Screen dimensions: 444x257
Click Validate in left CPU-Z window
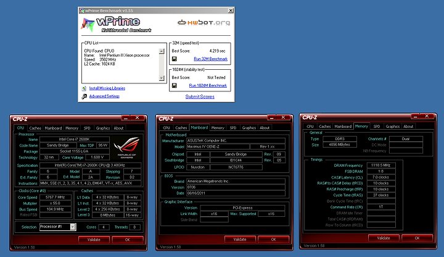[94, 240]
